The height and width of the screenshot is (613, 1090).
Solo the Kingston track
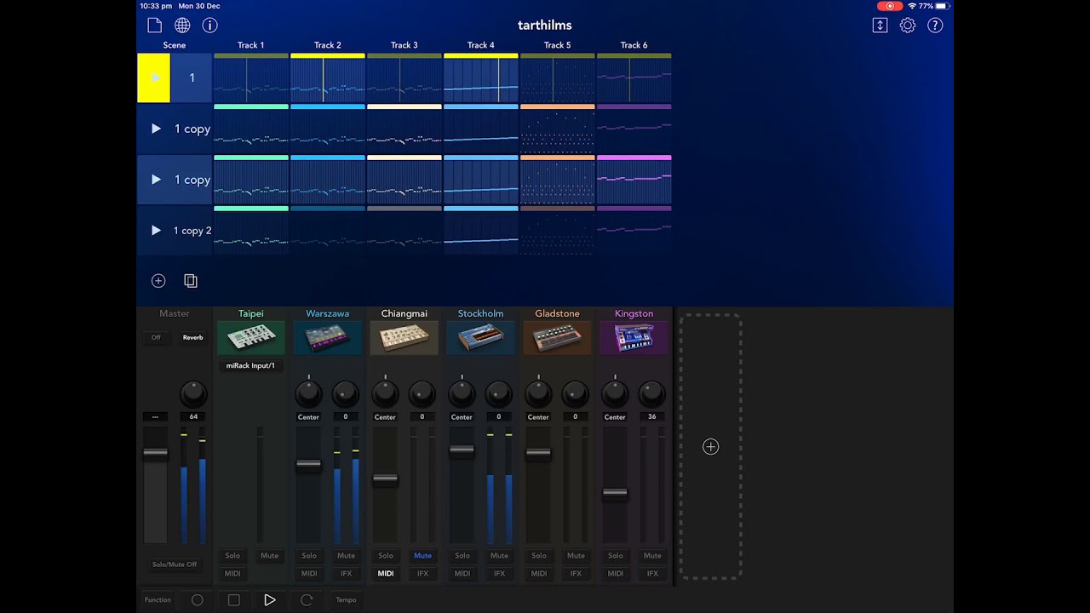pyautogui.click(x=616, y=556)
